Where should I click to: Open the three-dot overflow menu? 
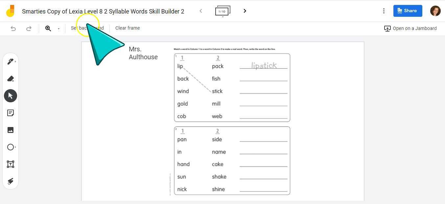(384, 11)
